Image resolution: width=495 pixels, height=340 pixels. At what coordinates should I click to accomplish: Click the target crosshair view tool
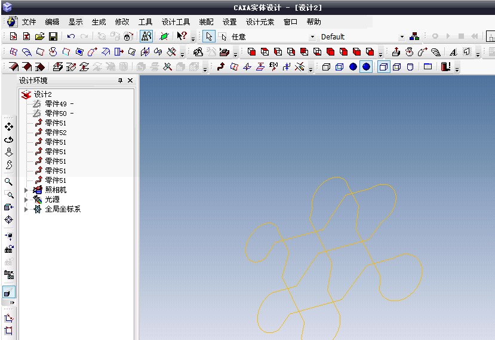(9, 220)
